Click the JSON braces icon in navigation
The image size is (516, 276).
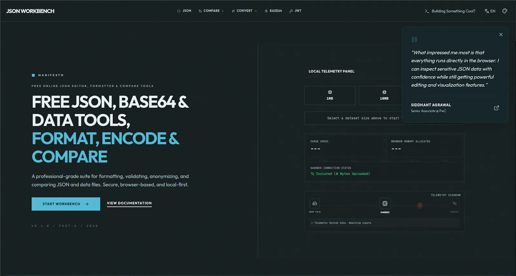[179, 11]
